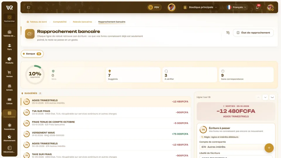Collapse the SUGGÉRÉES section header
281x158 pixels.
click(31, 93)
